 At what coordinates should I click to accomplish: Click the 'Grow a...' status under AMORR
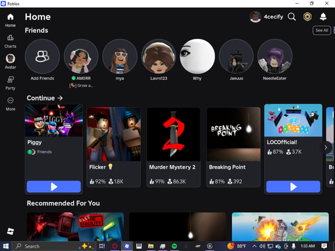pyautogui.click(x=81, y=86)
